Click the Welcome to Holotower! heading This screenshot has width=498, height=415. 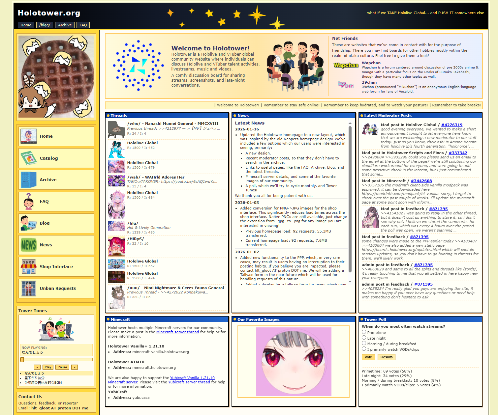210,48
